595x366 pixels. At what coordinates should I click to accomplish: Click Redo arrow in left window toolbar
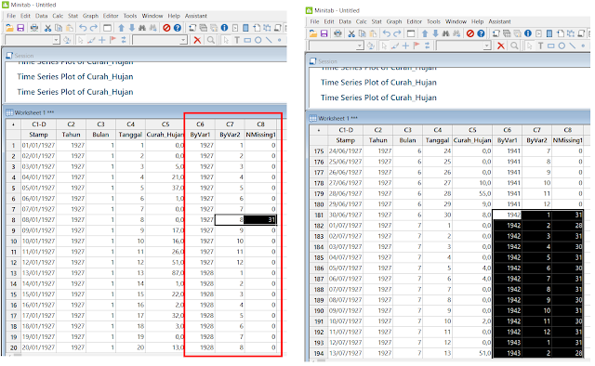tap(94, 28)
